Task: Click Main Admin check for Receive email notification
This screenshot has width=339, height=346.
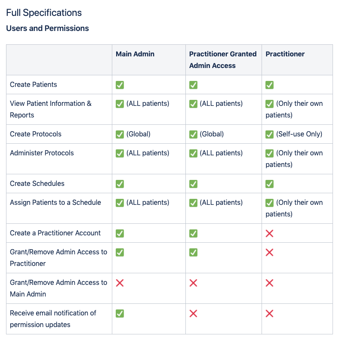Action: pos(120,313)
